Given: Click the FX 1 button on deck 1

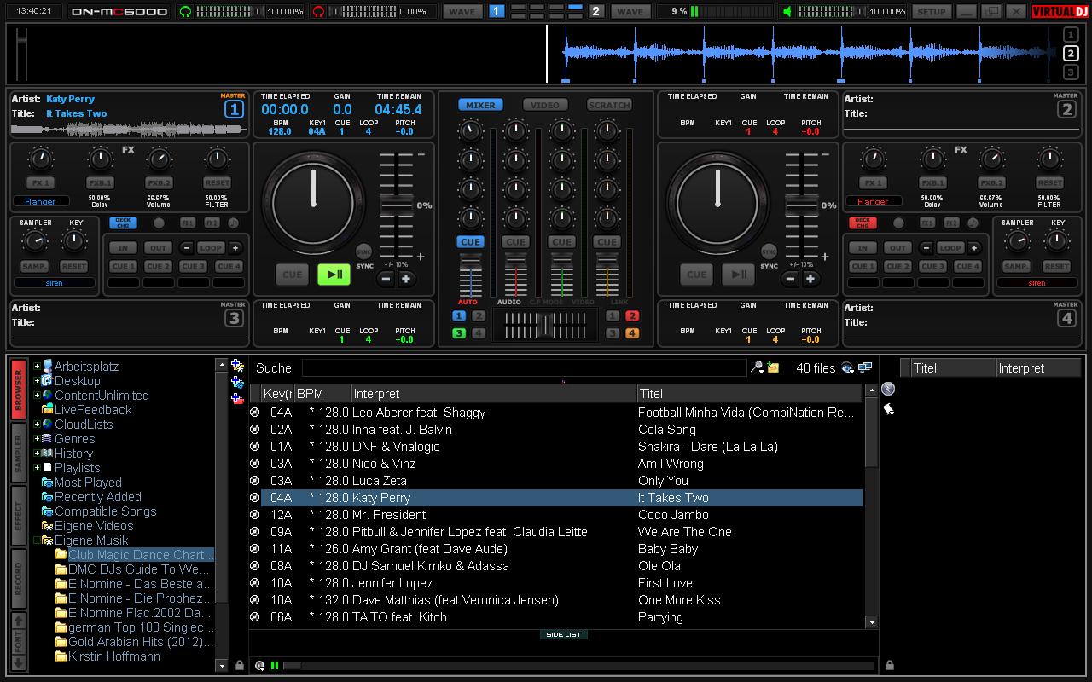Looking at the screenshot, I should pos(41,182).
